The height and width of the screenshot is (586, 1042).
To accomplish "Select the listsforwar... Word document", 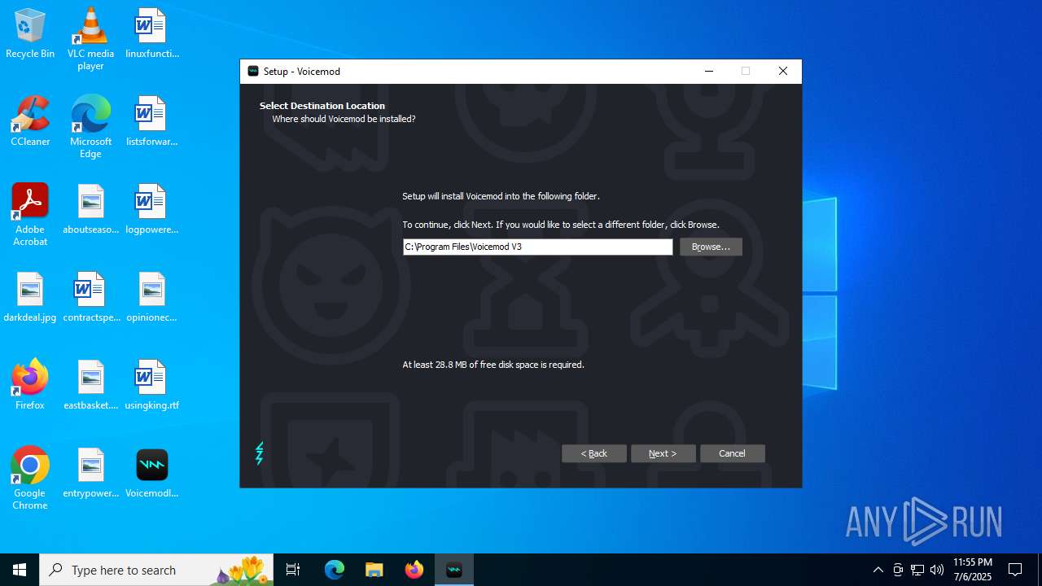I will 151,122.
